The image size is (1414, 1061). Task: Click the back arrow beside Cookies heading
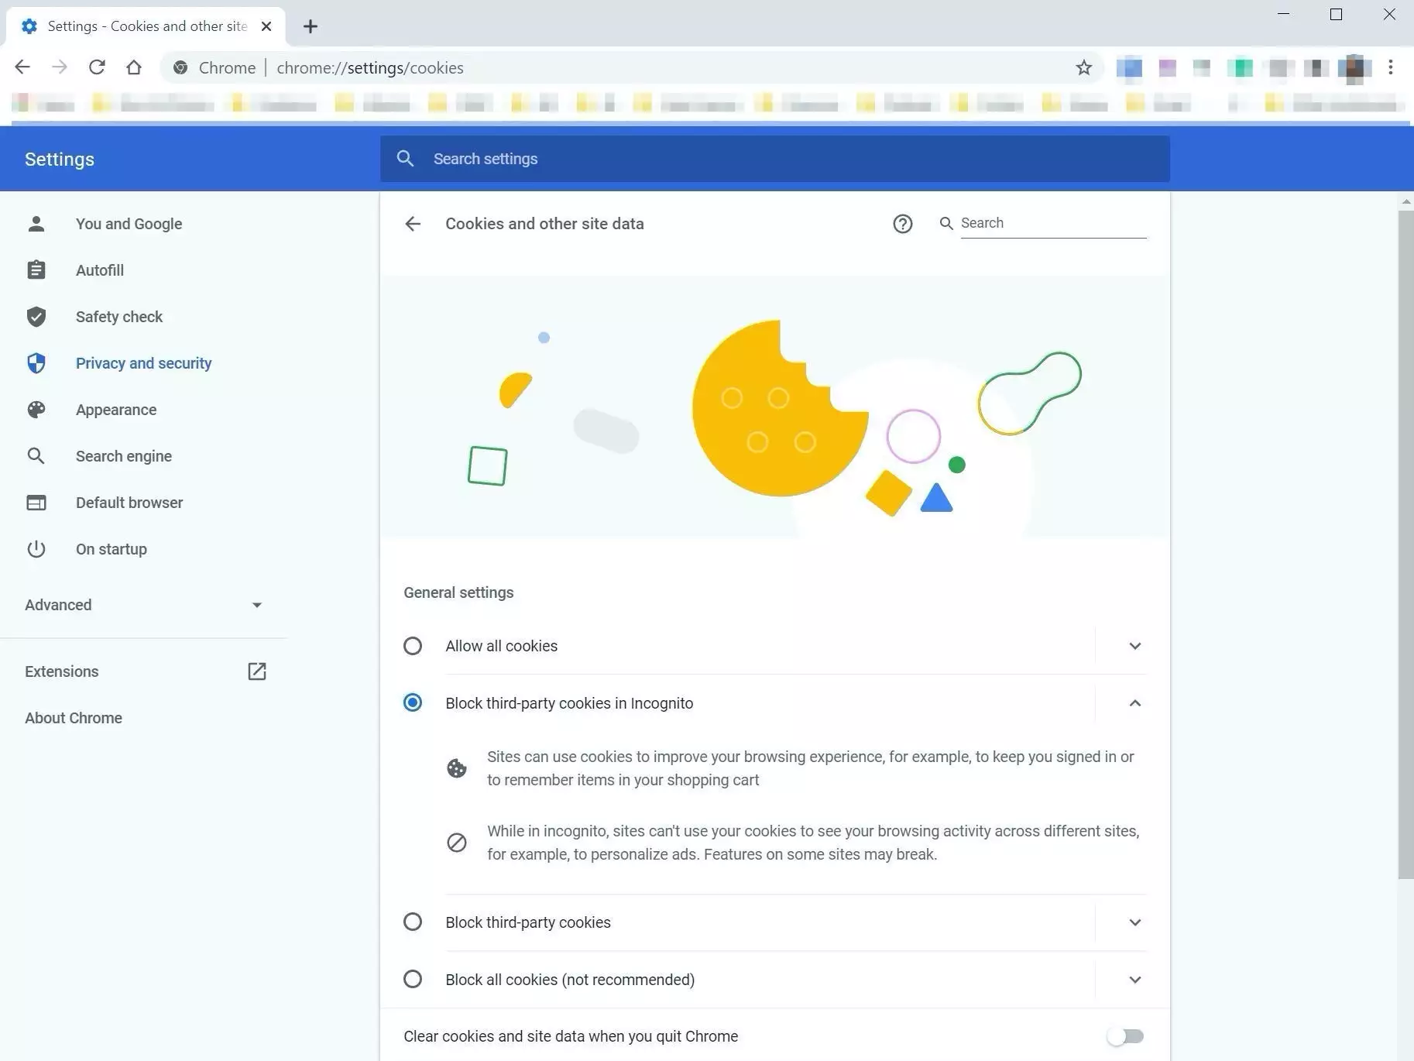click(x=413, y=224)
